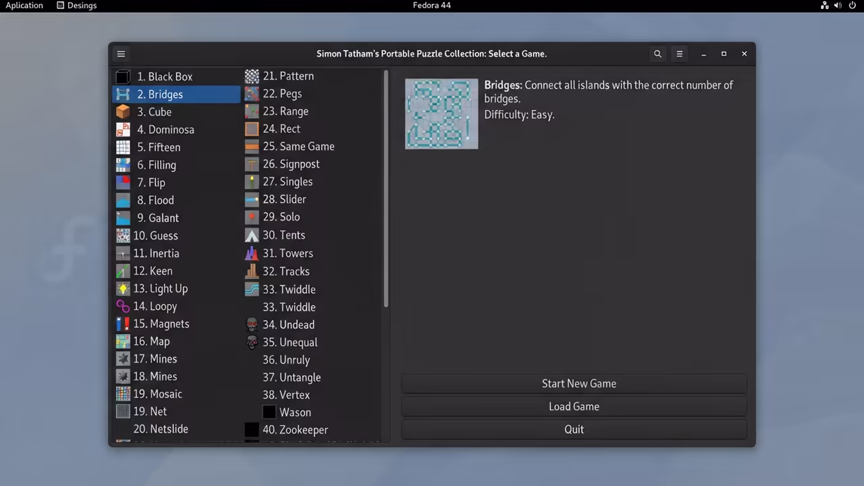Open the Desings menu in top bar
The height and width of the screenshot is (486, 864).
[76, 5]
